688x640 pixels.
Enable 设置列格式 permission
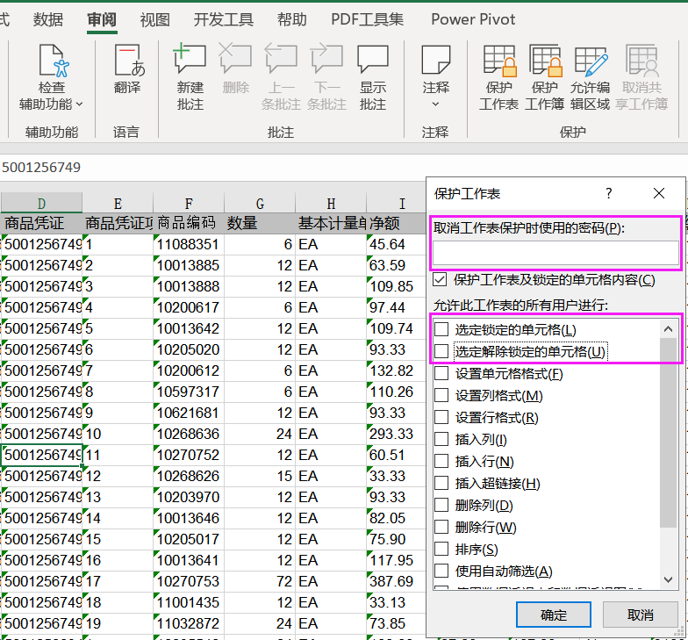click(441, 395)
